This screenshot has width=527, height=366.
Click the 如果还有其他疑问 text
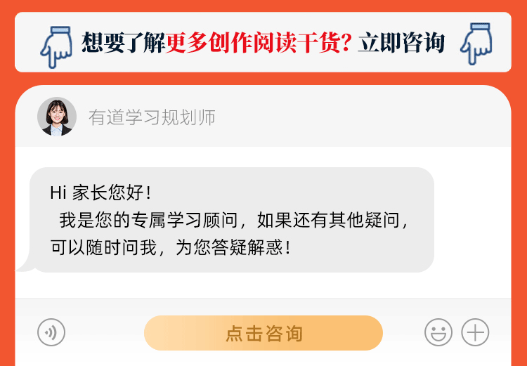[333, 221]
